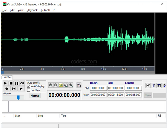168x129 pixels.
Task: Zoom in on the waveform
Action: (x=51, y=85)
